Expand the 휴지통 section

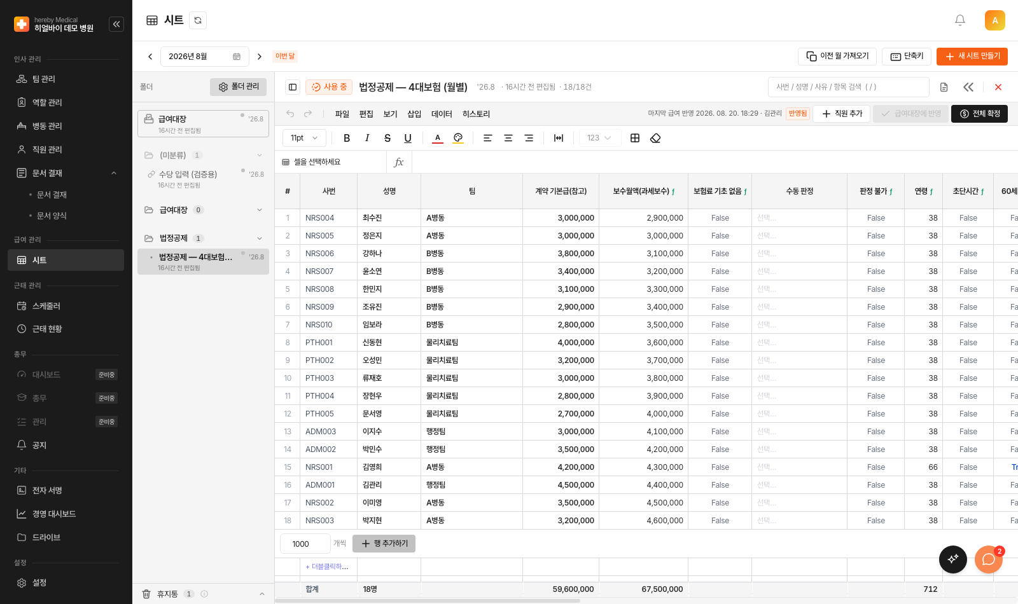(x=262, y=594)
